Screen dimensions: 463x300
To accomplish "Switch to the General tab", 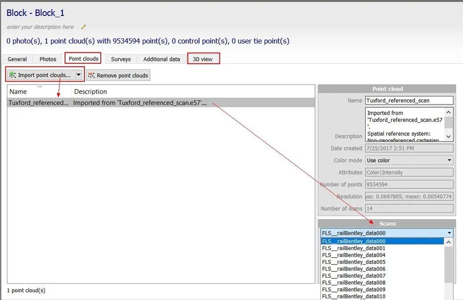I will [x=17, y=59].
